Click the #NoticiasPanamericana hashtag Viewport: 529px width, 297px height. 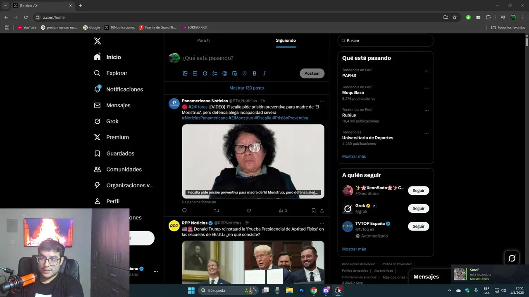coord(205,118)
